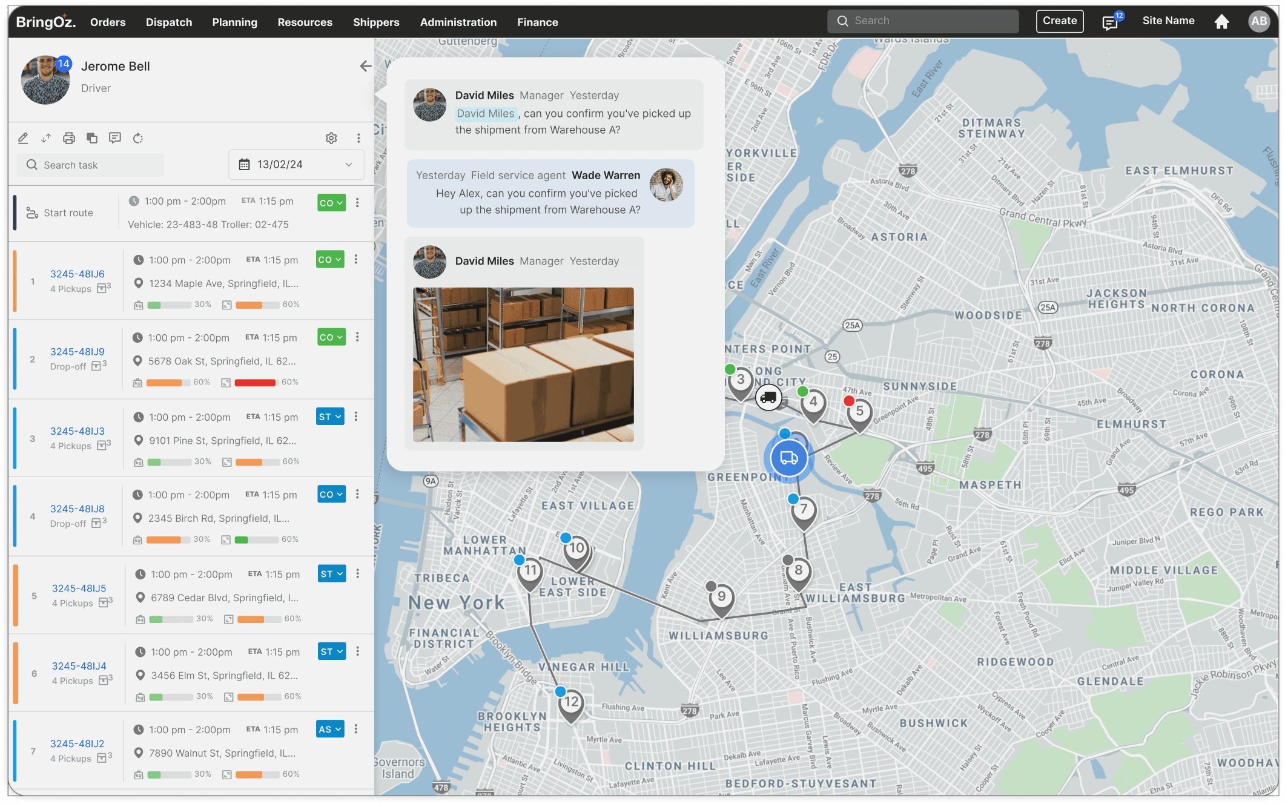Image resolution: width=1285 pixels, height=804 pixels.
Task: Open the date picker showing 13/02/24
Action: (297, 165)
